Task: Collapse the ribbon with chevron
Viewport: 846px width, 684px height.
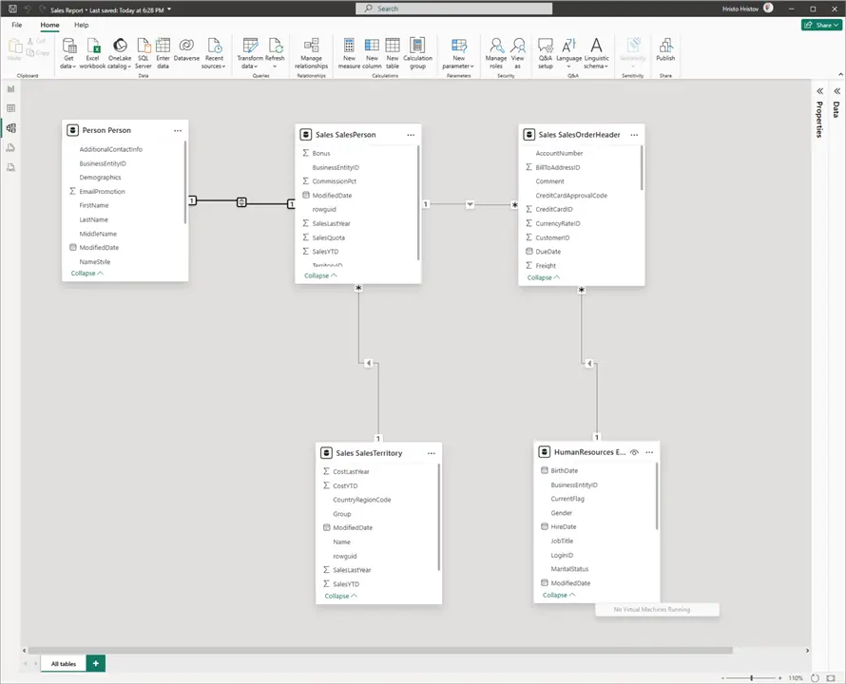Action: click(840, 74)
